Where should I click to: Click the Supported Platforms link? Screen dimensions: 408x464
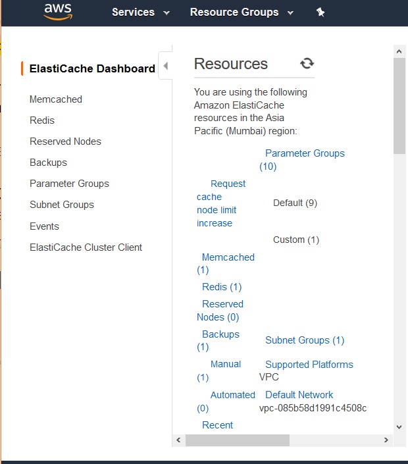click(x=309, y=365)
